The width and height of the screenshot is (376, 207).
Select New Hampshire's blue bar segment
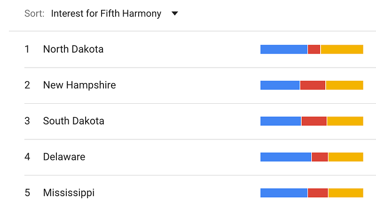click(280, 85)
